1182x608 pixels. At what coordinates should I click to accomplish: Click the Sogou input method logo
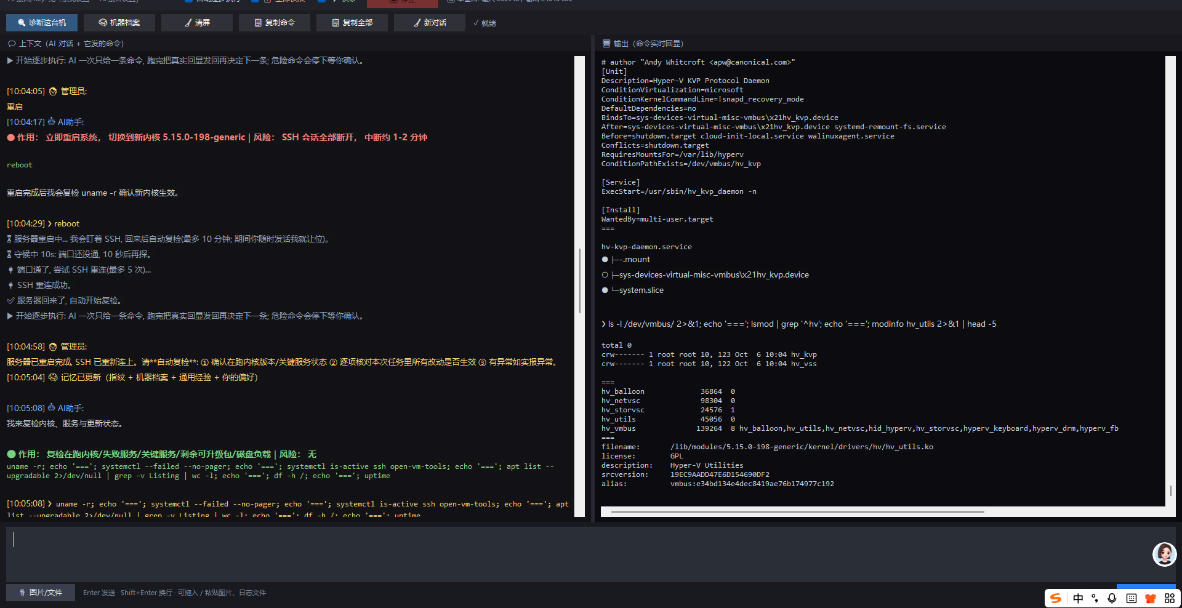pos(1056,598)
